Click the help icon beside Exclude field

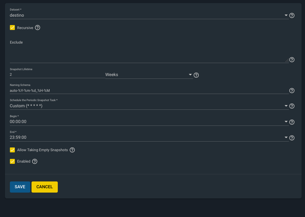(292, 60)
